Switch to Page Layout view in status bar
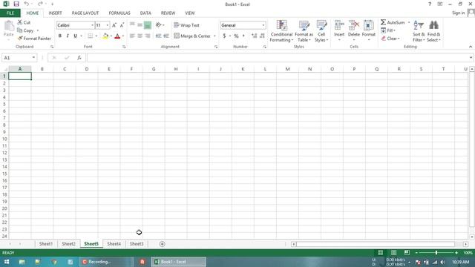This screenshot has width=475, height=267. [393, 252]
